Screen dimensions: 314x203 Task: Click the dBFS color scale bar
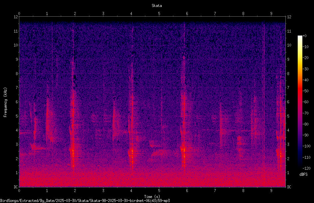click(300, 102)
